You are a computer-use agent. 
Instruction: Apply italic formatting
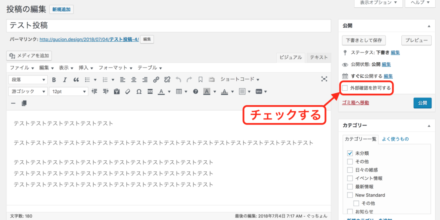[x=65, y=79]
